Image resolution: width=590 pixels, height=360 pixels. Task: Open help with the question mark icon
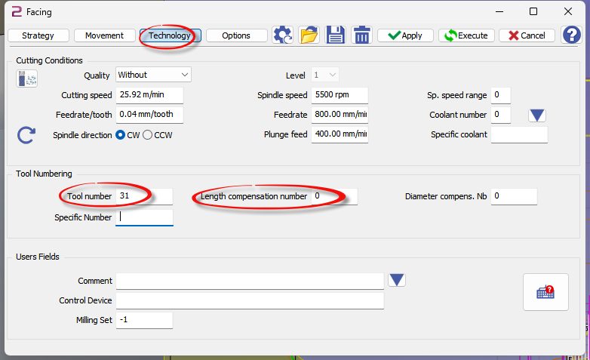pyautogui.click(x=571, y=35)
